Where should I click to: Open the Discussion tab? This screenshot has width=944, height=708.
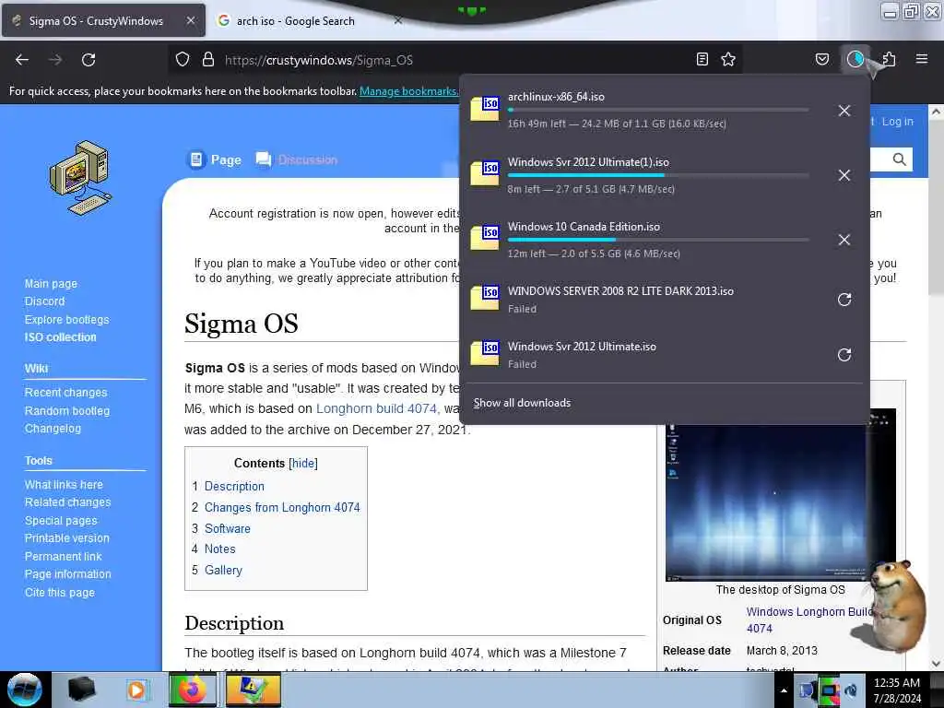[x=298, y=159]
